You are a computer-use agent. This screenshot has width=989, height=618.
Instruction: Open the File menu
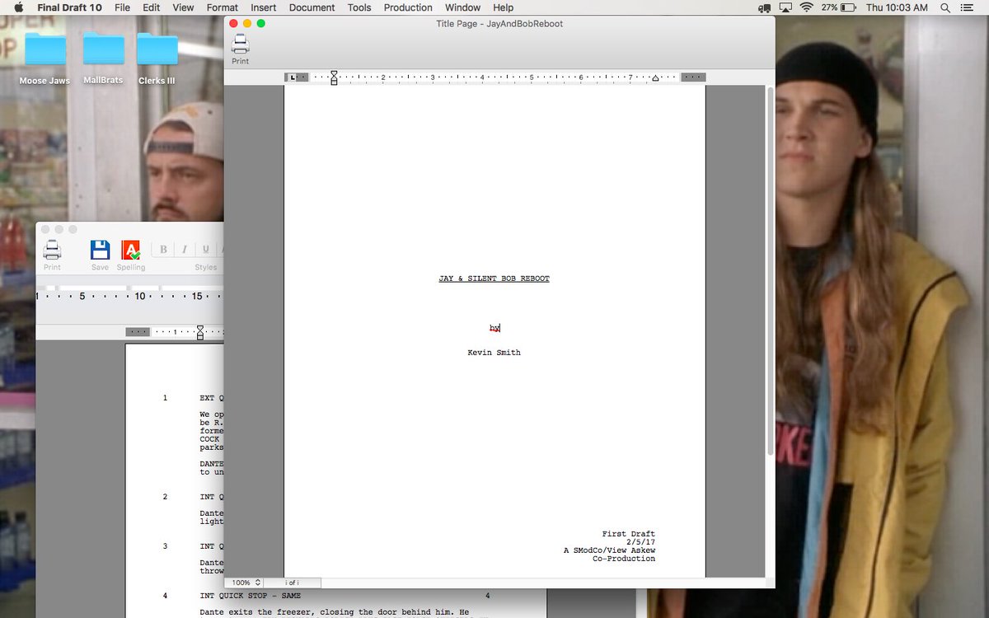122,7
